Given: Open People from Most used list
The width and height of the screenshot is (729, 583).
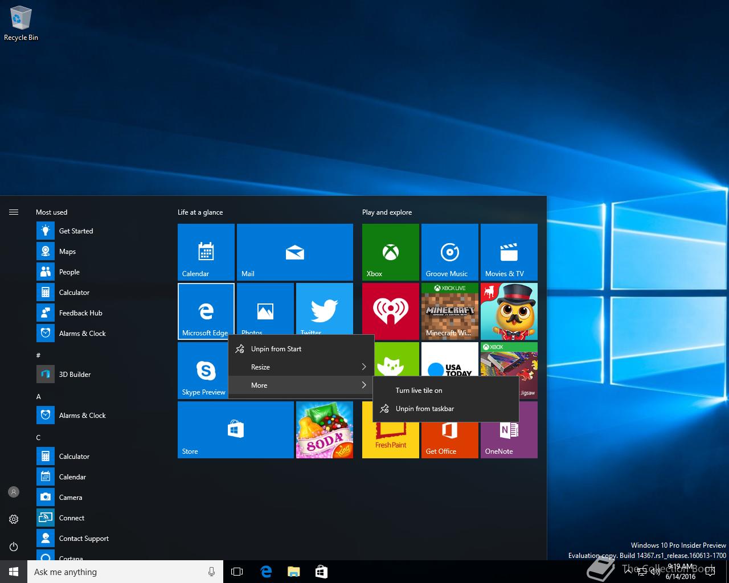Looking at the screenshot, I should pos(103,272).
